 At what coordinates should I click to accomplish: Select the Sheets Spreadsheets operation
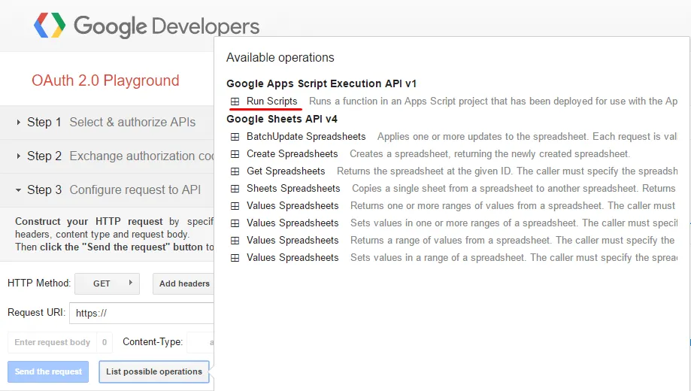pos(293,189)
